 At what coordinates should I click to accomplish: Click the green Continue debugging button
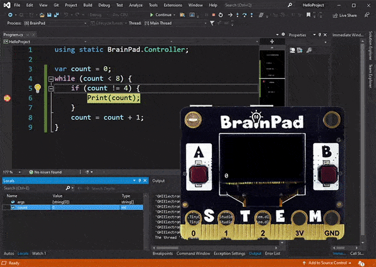click(x=161, y=15)
